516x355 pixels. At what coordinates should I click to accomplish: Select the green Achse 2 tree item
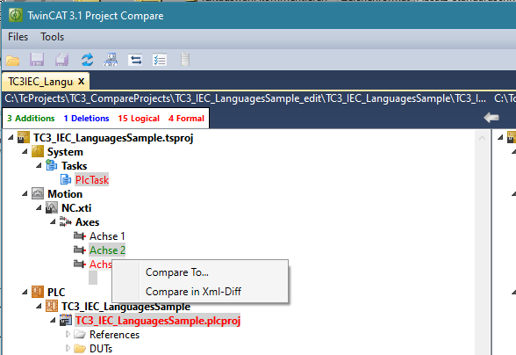(107, 250)
